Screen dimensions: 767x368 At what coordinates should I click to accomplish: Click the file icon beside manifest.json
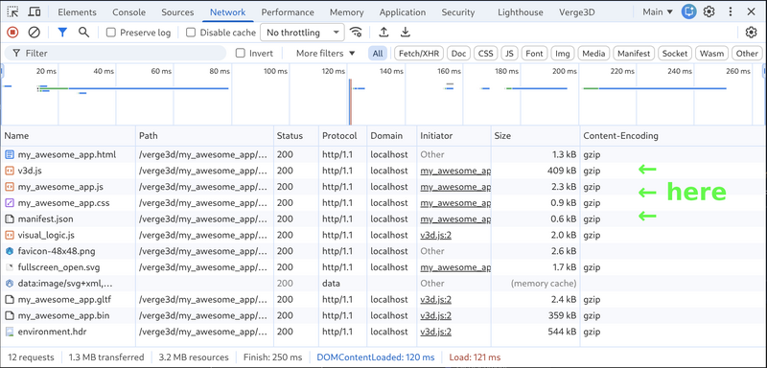pyautogui.click(x=10, y=218)
